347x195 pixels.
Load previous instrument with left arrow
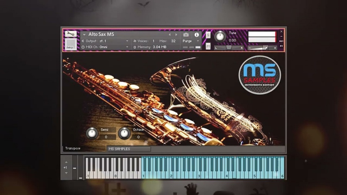coord(170,35)
